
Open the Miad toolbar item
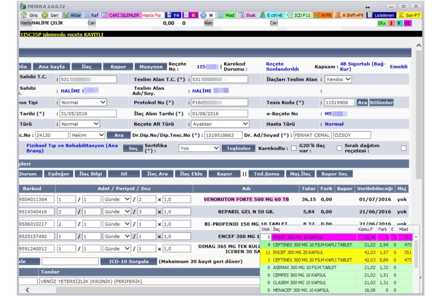click(x=226, y=15)
